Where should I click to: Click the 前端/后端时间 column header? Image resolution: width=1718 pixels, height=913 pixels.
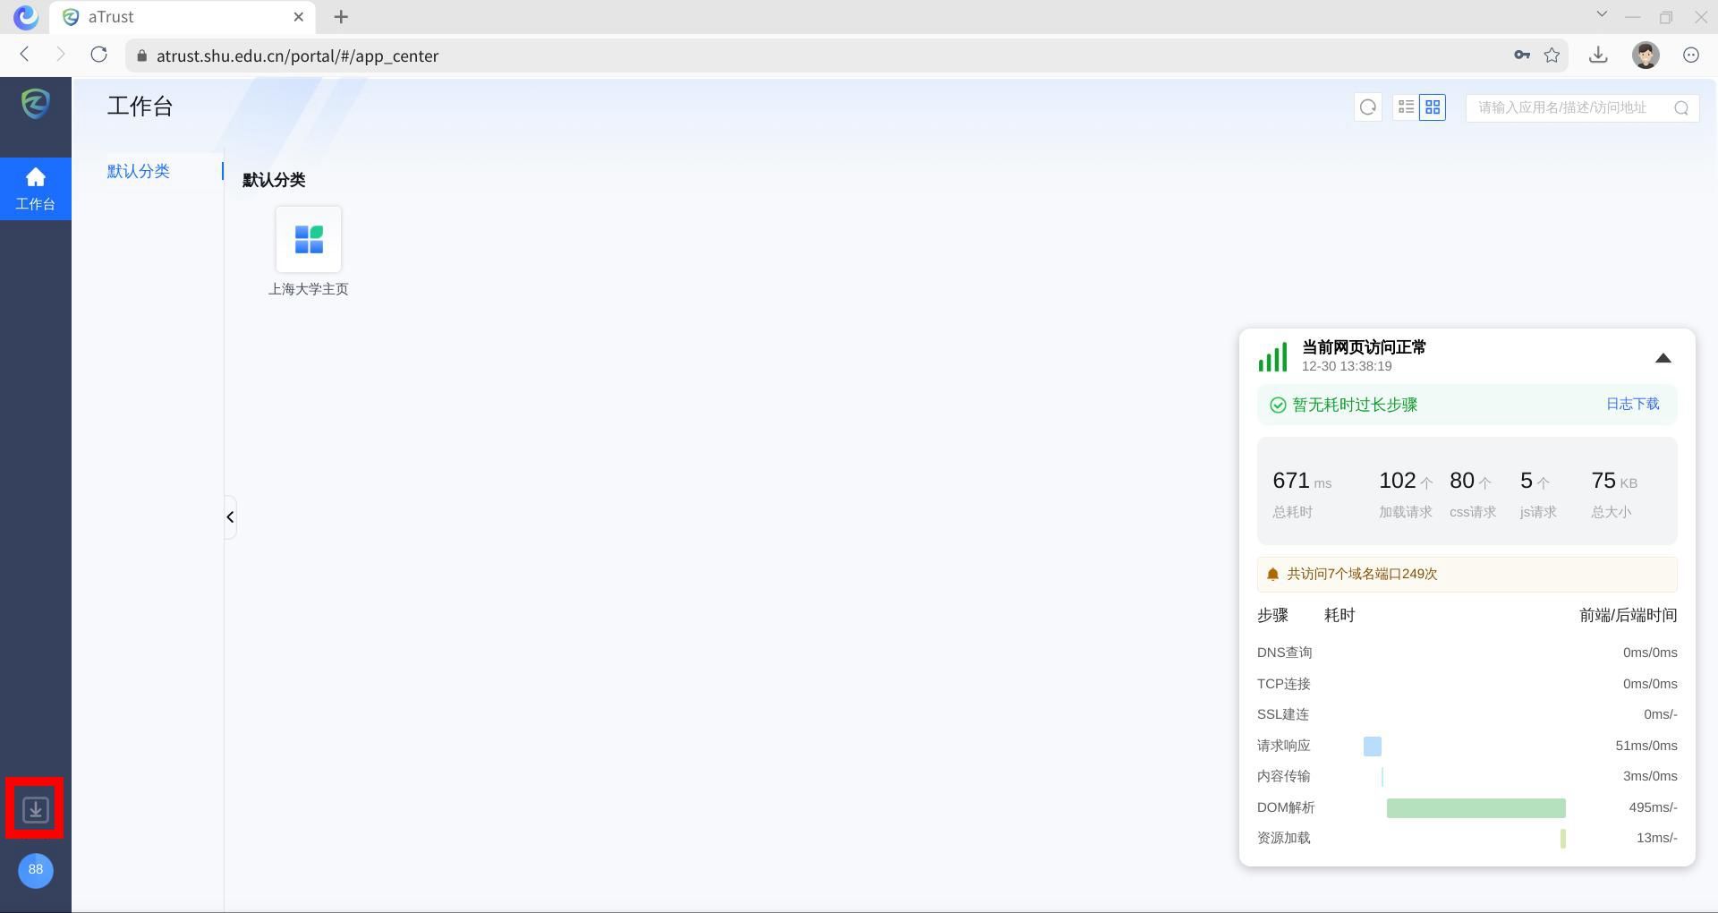coord(1629,615)
